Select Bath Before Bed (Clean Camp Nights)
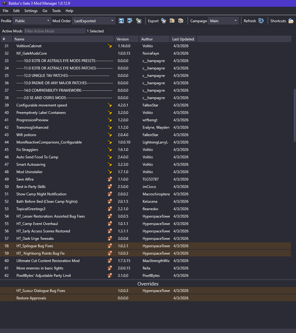 [x=146, y=202]
